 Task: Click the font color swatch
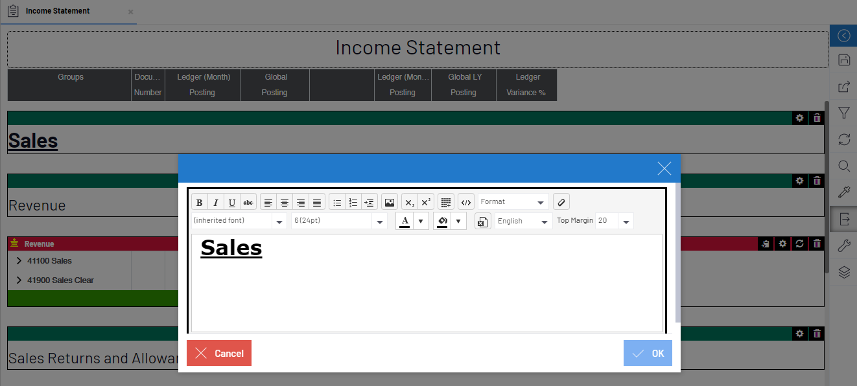(405, 221)
